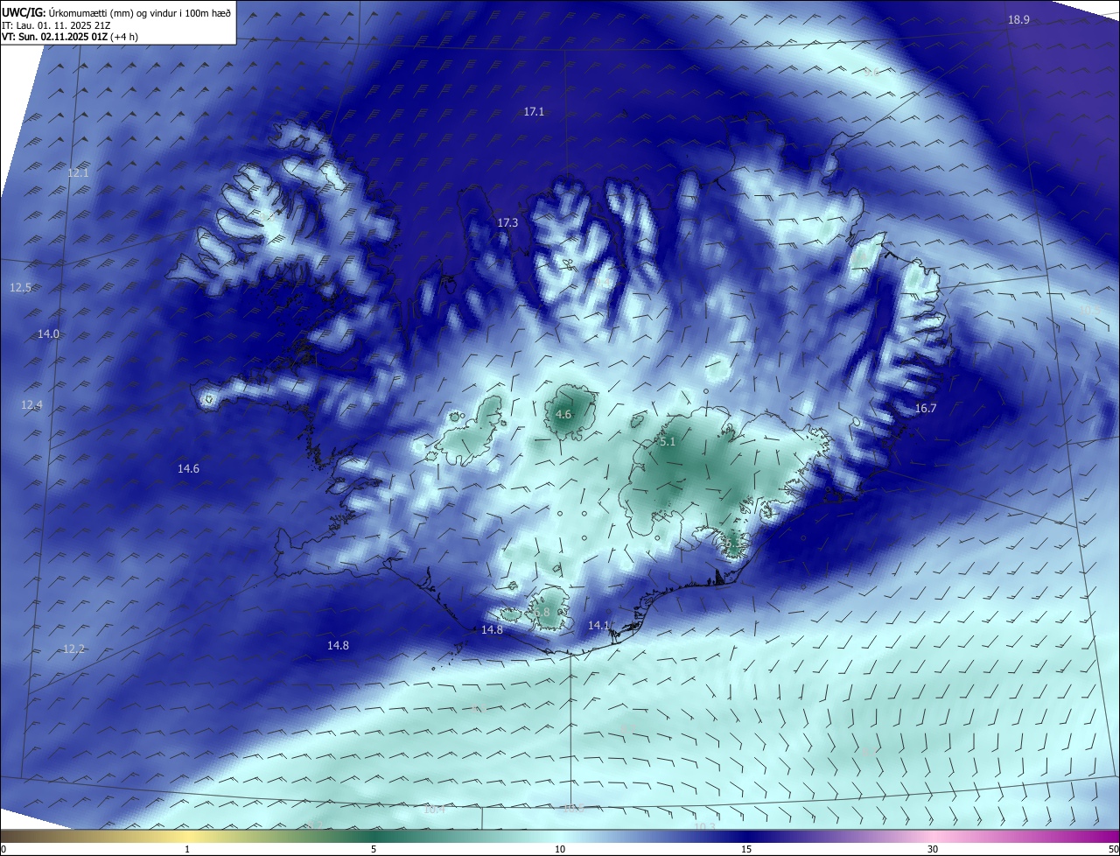The image size is (1120, 856).
Task: Click the legend tick label 0
Action: click(x=3, y=849)
